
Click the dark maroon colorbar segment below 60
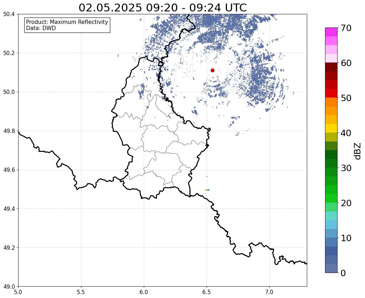[x=331, y=67]
